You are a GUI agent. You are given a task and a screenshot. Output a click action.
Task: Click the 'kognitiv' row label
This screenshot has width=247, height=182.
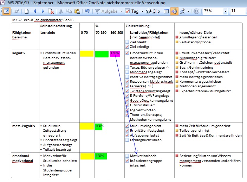click(x=19, y=53)
